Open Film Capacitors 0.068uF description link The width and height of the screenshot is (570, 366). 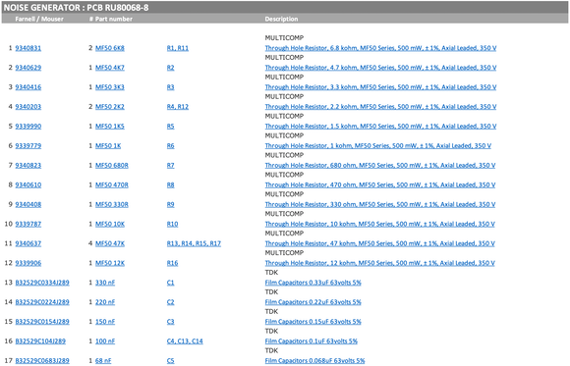pos(314,361)
